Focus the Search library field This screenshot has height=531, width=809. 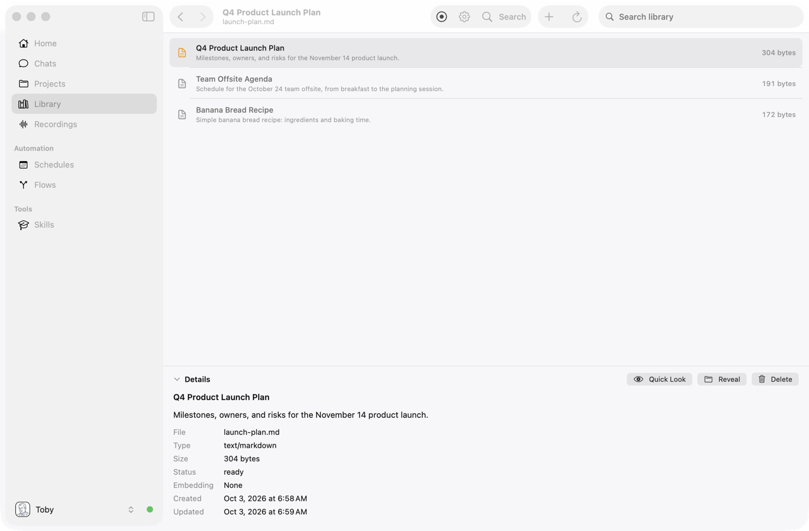tap(701, 17)
